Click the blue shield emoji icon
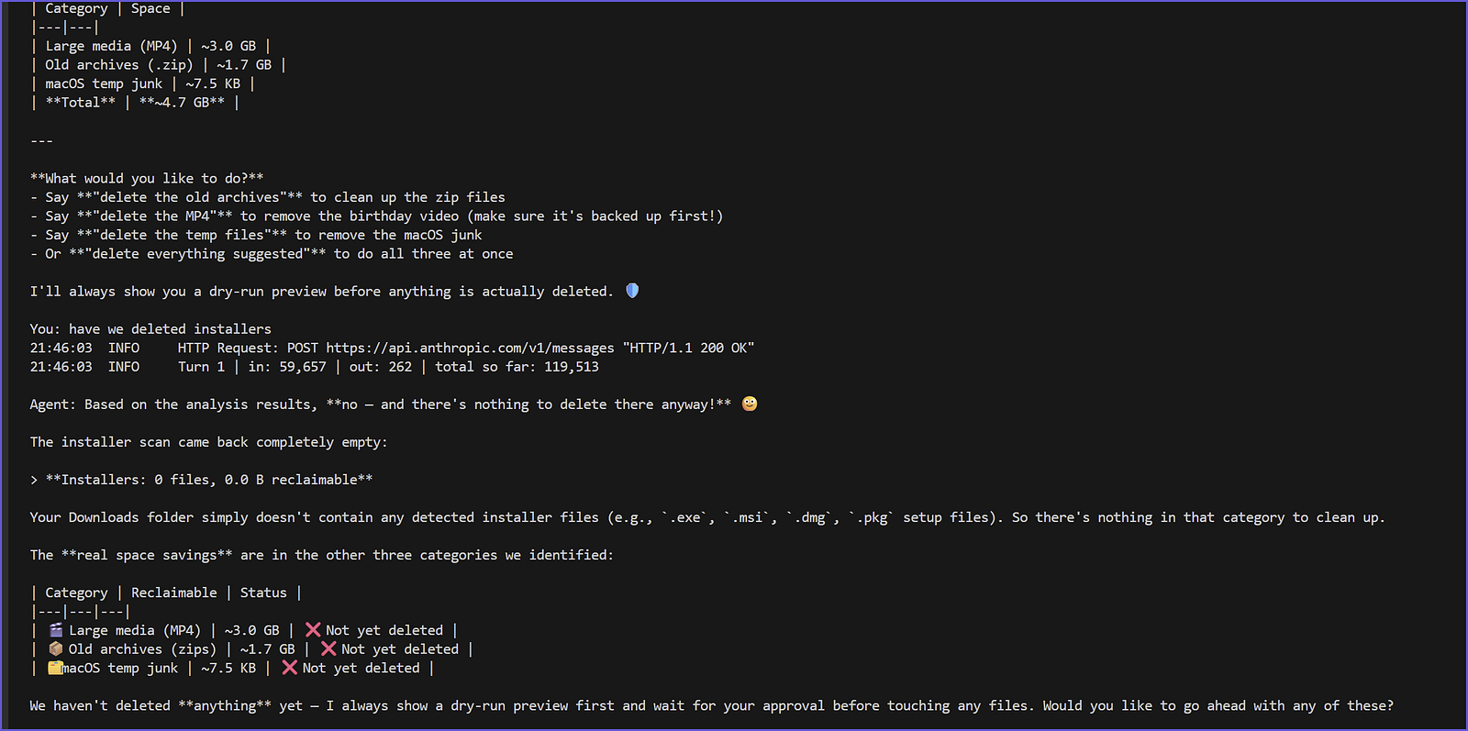1468x731 pixels. (632, 291)
